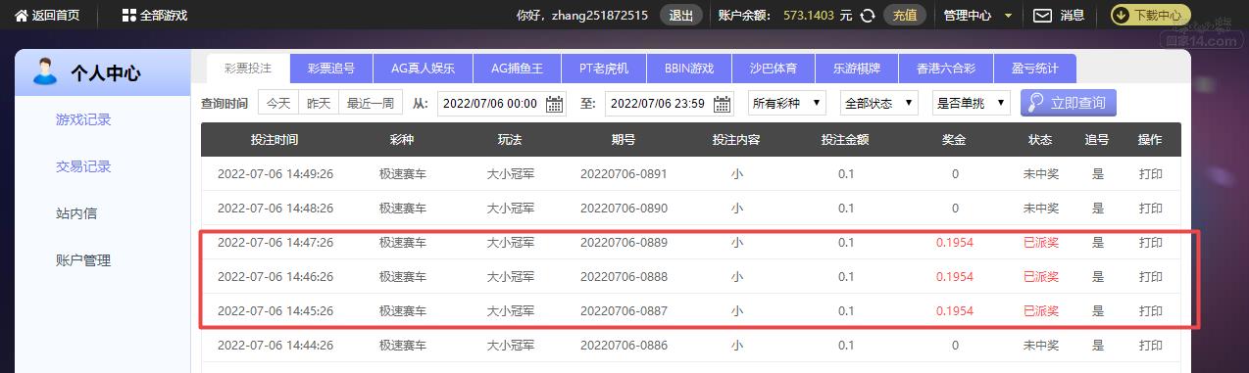Click the home icon next to 返回首页
Viewport: 1249px width, 373px height.
click(21, 15)
